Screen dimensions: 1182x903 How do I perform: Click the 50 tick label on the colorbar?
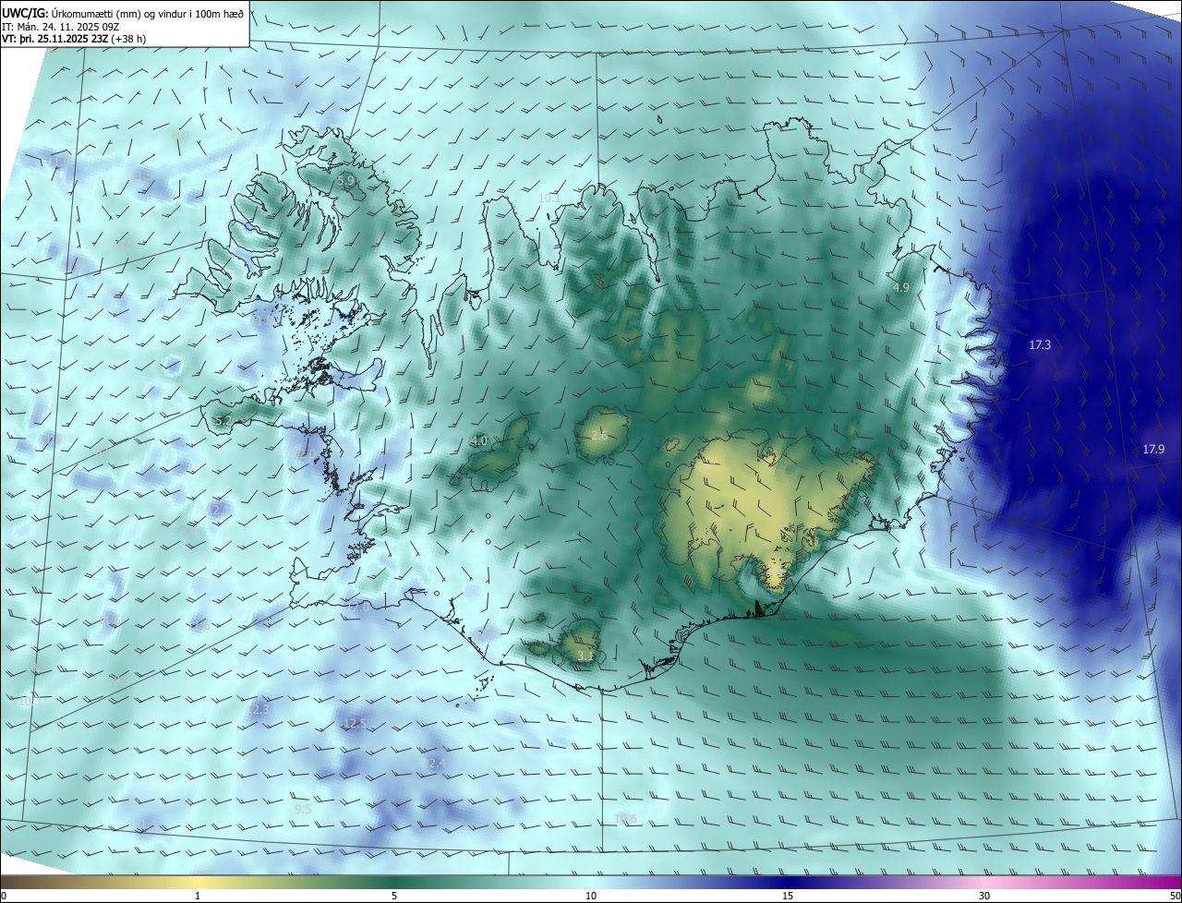[x=1175, y=896]
